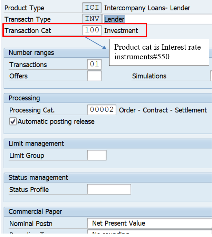Click the Limit management group header

(36, 144)
